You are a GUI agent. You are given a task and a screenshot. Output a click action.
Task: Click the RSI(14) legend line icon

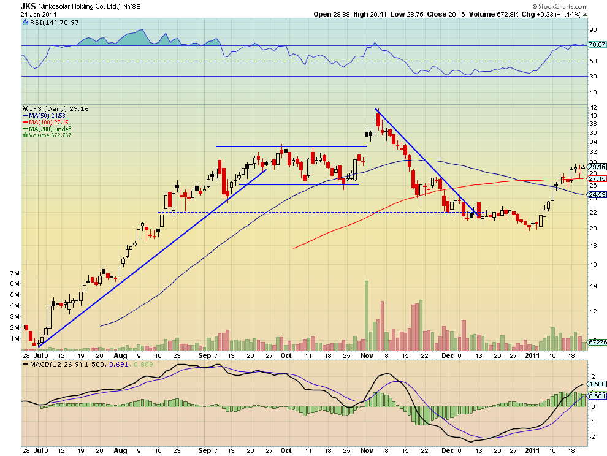(x=26, y=23)
